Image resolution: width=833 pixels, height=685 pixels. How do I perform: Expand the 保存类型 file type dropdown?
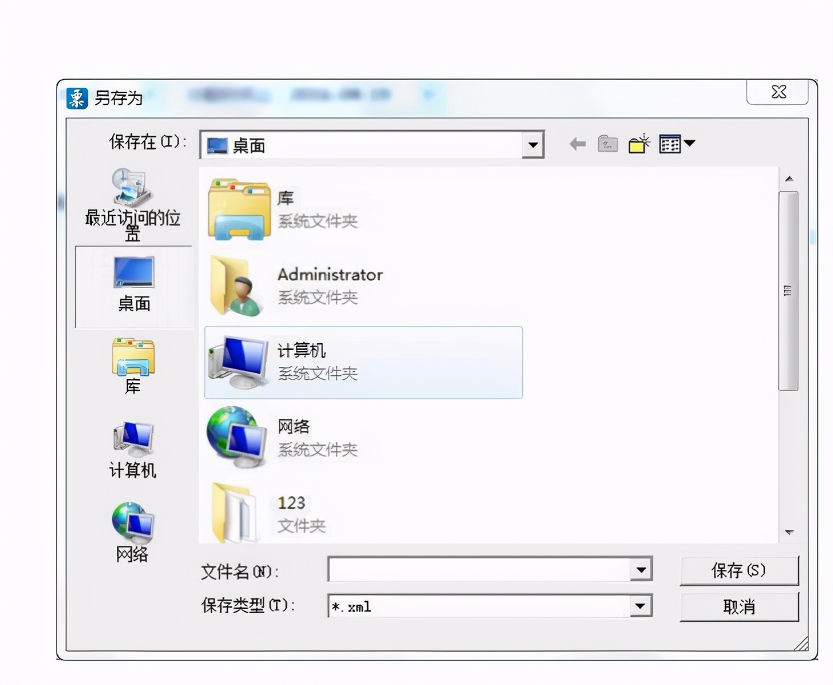click(640, 606)
